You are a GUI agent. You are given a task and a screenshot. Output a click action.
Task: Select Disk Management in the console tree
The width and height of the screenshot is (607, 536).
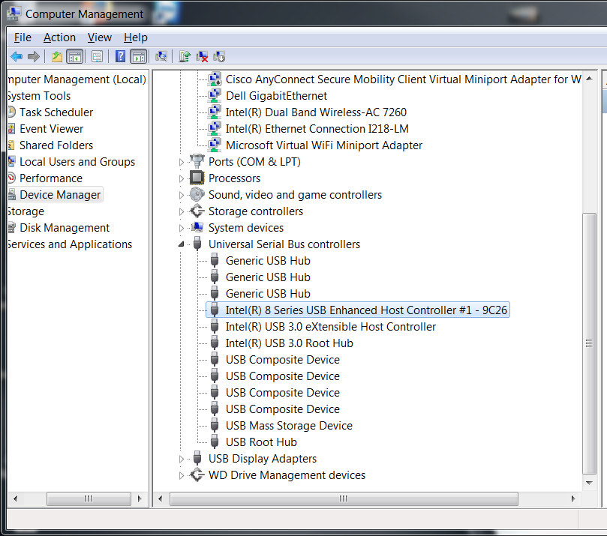point(65,228)
